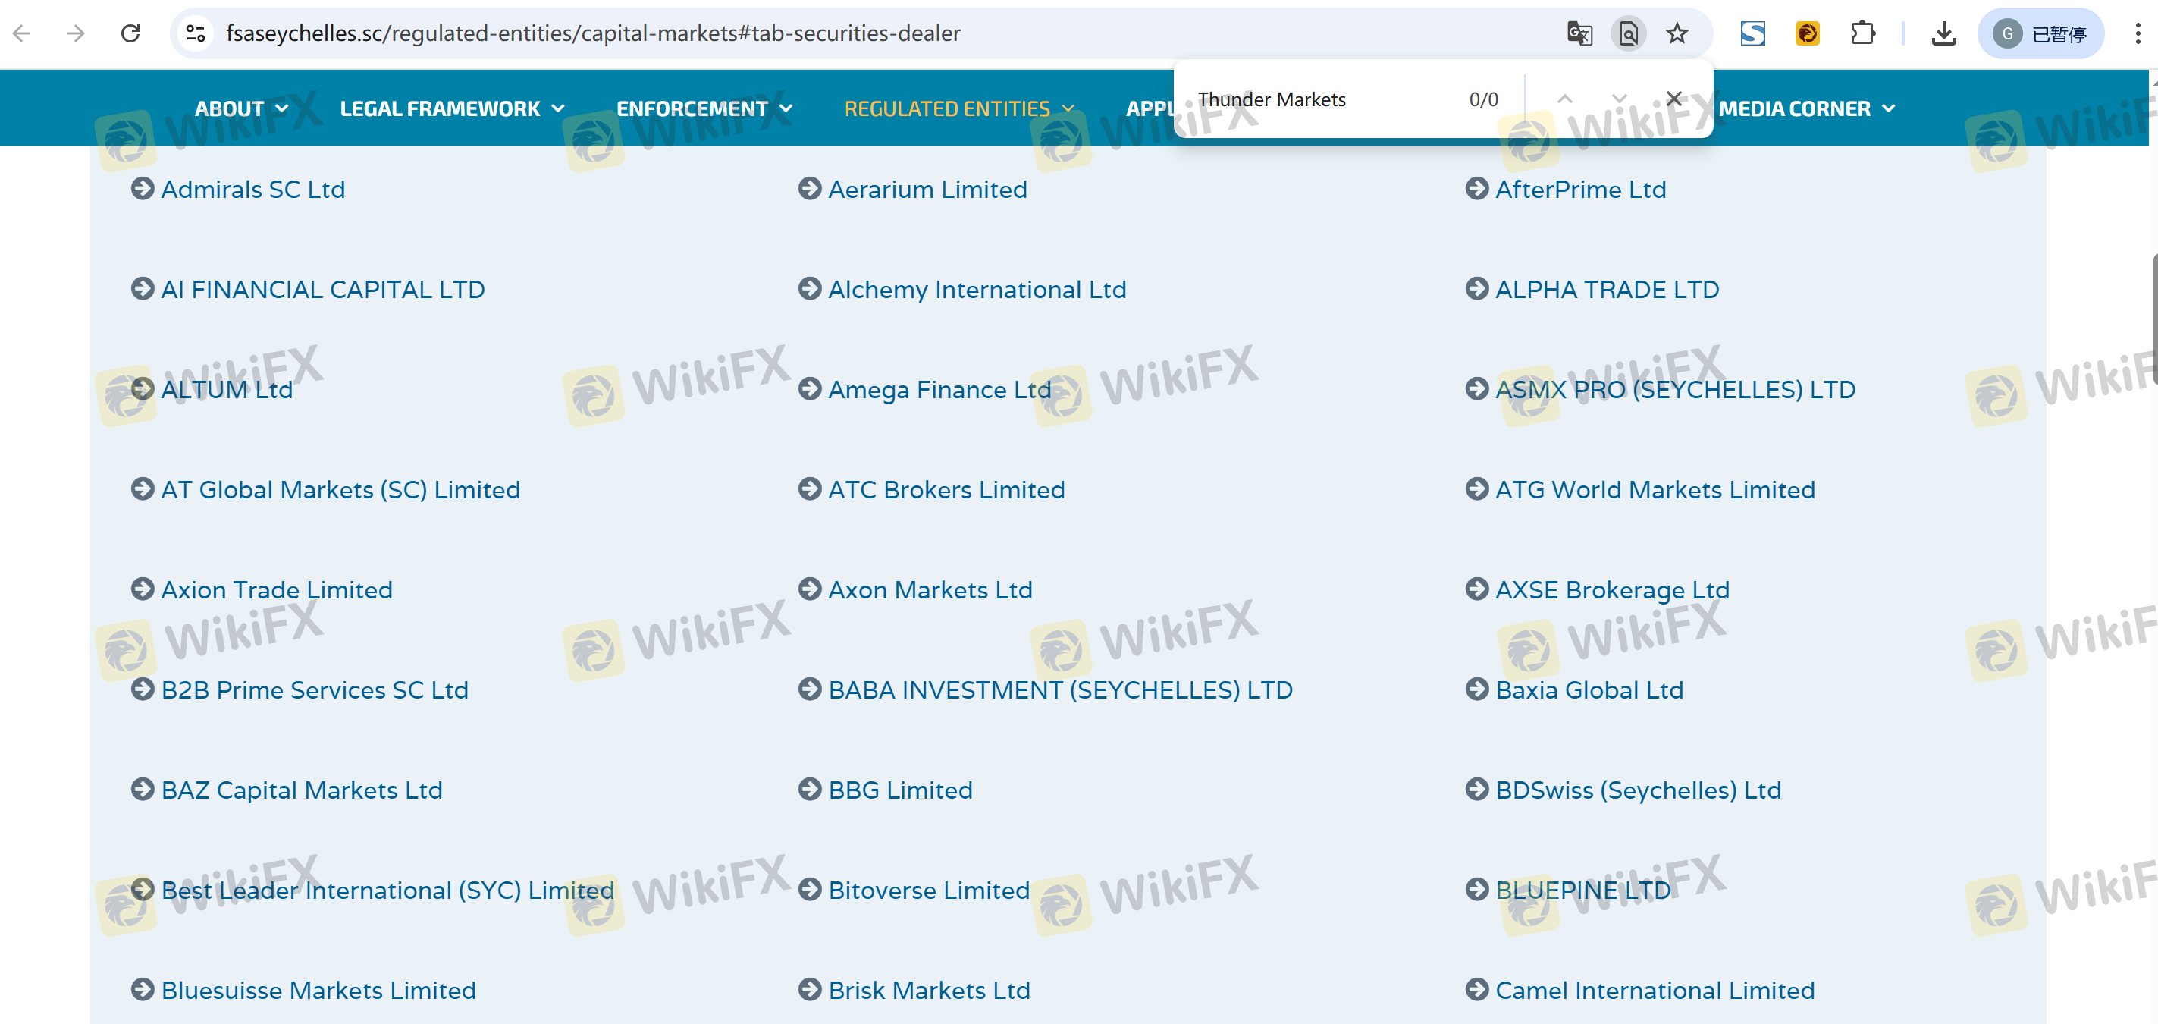Click the arrow icon beside AfterPrime Ltd

pos(1477,189)
